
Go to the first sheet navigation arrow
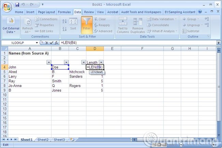(3, 140)
